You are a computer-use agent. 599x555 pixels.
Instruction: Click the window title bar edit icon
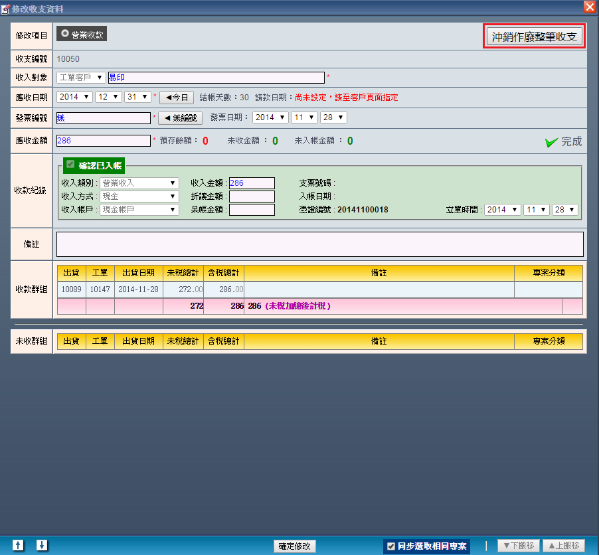click(x=6, y=7)
